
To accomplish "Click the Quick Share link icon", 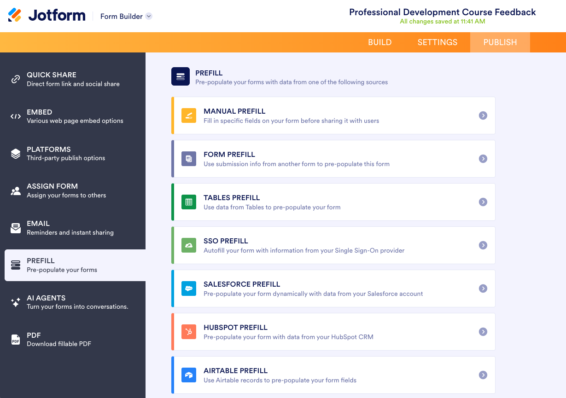I will point(16,79).
